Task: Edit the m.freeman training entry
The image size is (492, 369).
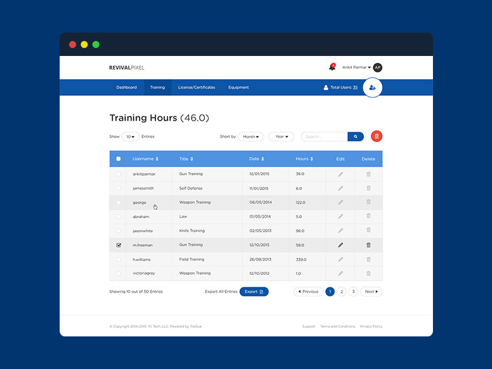Action: [341, 245]
